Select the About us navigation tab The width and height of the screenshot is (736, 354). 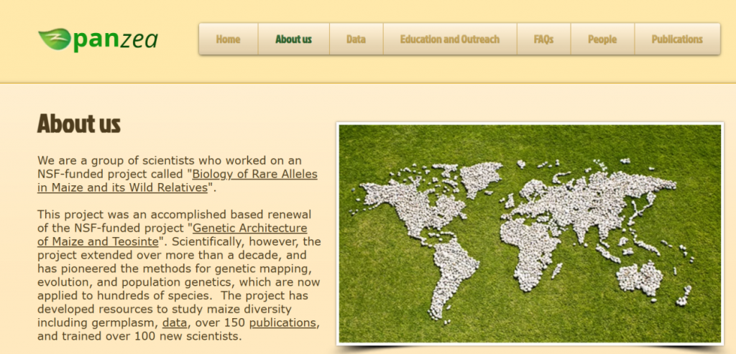click(293, 39)
